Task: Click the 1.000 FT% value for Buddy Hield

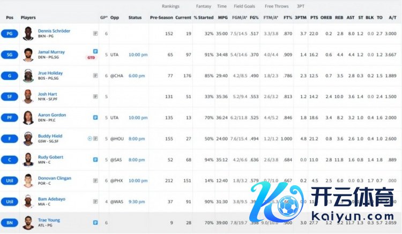Action: point(286,139)
